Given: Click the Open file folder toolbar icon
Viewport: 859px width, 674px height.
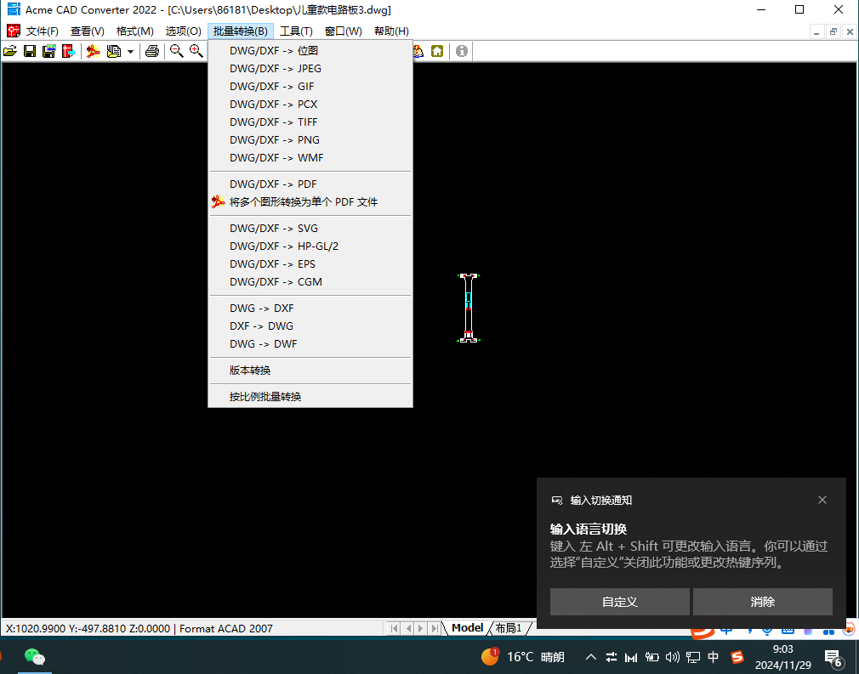Looking at the screenshot, I should (10, 52).
